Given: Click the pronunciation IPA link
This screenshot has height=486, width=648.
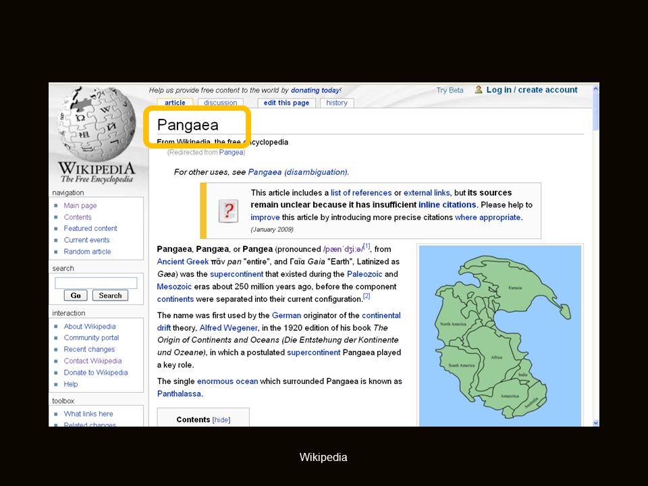Looking at the screenshot, I should click(x=343, y=249).
